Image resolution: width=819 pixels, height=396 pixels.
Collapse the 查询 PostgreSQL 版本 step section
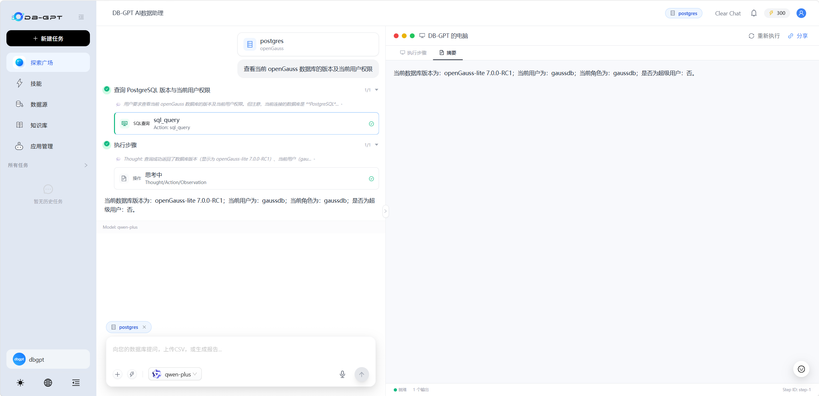[377, 90]
